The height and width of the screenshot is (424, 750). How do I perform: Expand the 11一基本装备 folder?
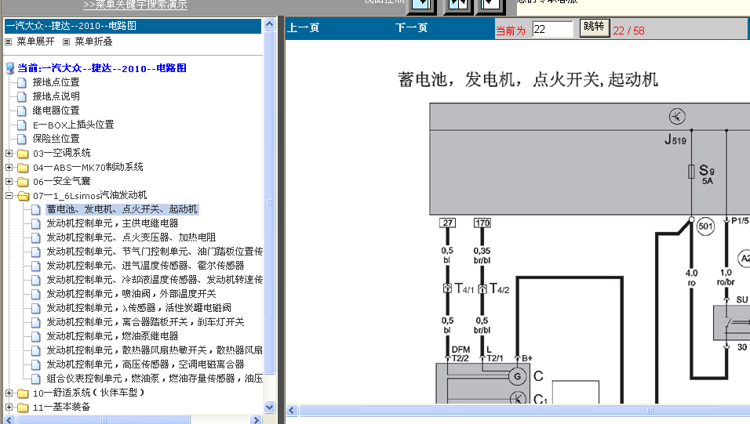click(x=9, y=408)
